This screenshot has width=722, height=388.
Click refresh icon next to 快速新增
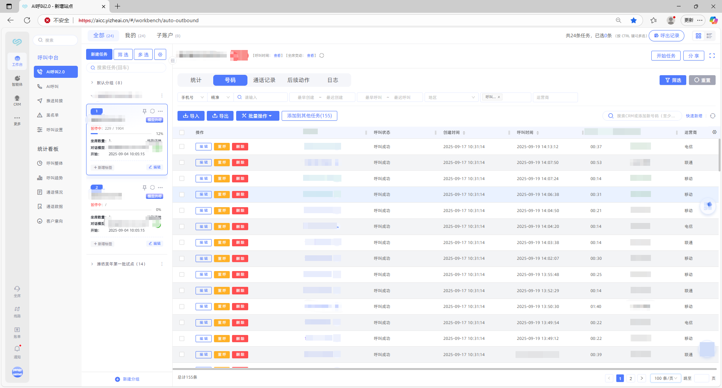(713, 116)
